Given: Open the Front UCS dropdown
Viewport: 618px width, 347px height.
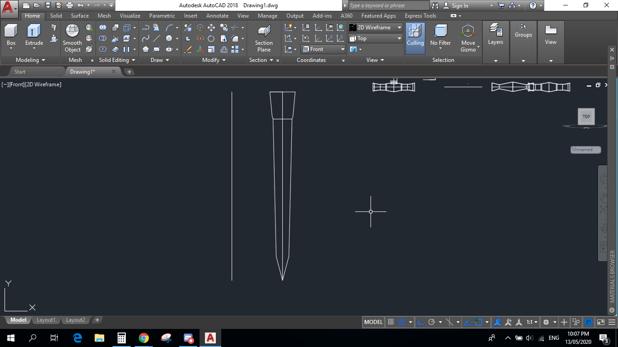Looking at the screenshot, I should [323, 49].
